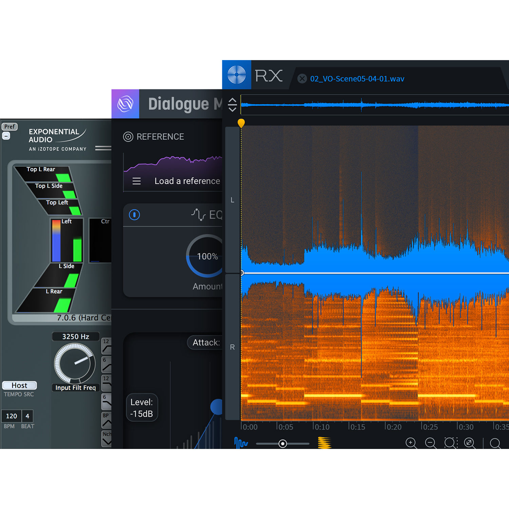The height and width of the screenshot is (509, 509).
Task: Click the 4 BEAT field
Action: (x=27, y=416)
